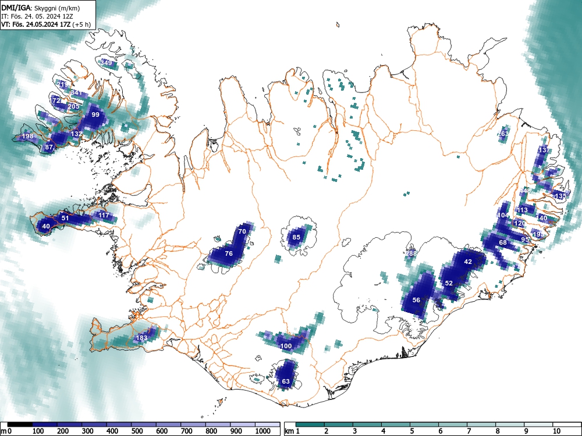The height and width of the screenshot is (436, 582).
Task: Click the visibility value '117' on the map
Action: (x=104, y=215)
